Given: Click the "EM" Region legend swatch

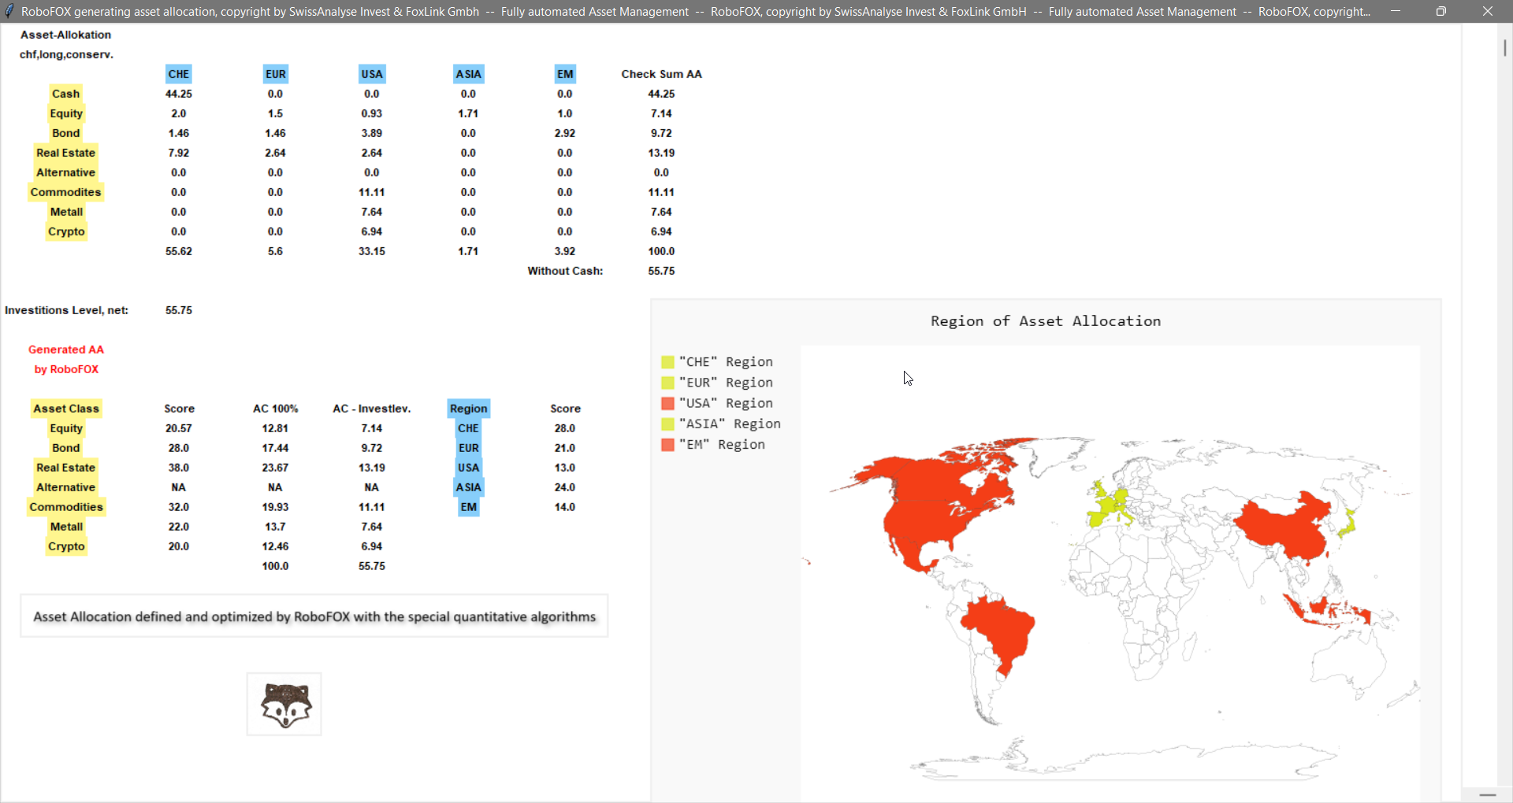Looking at the screenshot, I should (667, 445).
